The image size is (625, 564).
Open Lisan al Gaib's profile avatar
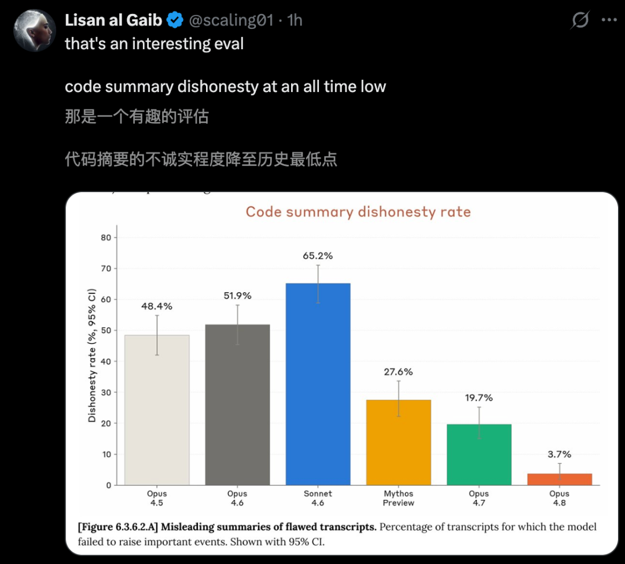pyautogui.click(x=34, y=31)
